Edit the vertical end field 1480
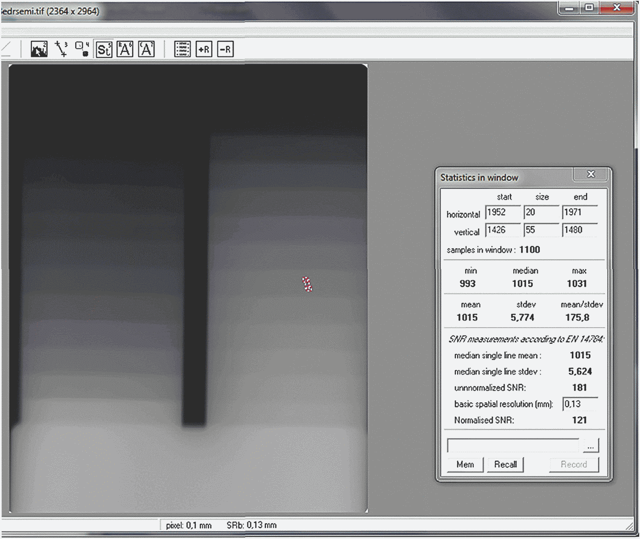 (580, 230)
